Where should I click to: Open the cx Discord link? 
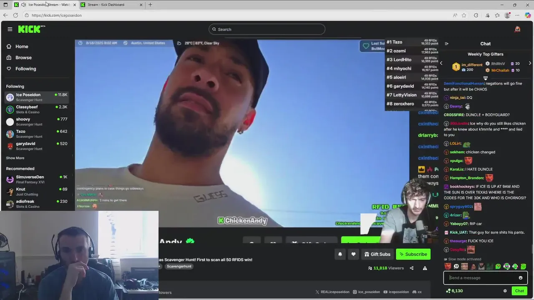pyautogui.click(x=417, y=292)
